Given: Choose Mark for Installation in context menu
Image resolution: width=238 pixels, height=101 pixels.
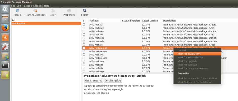Looking at the screenshot, I should pyautogui.click(x=197, y=54).
